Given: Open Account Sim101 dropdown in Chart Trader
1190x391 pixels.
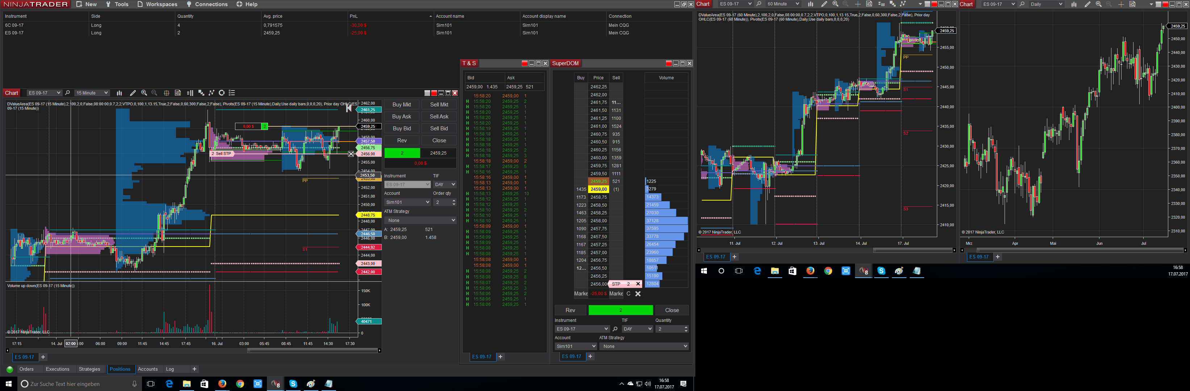Looking at the screenshot, I should tap(407, 202).
